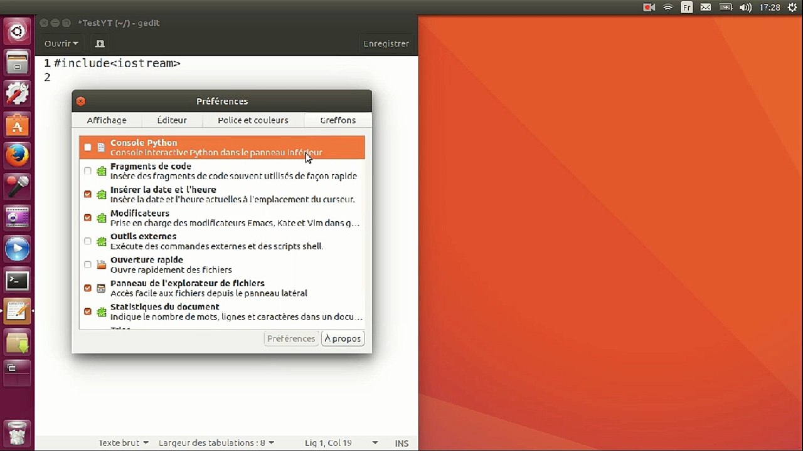Open the sound volume indicator
This screenshot has height=451, width=803.
click(x=745, y=8)
